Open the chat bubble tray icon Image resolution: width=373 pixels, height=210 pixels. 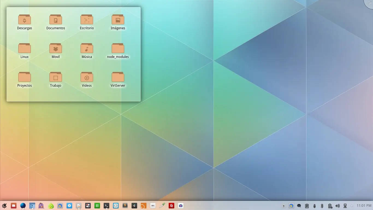299,206
